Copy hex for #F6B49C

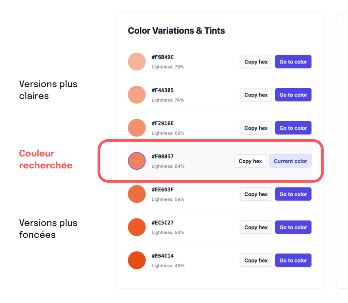pos(256,61)
